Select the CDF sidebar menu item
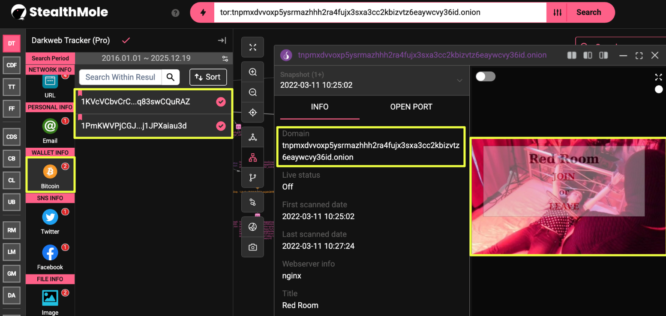Viewport: 666px width, 316px height. pyautogui.click(x=12, y=65)
